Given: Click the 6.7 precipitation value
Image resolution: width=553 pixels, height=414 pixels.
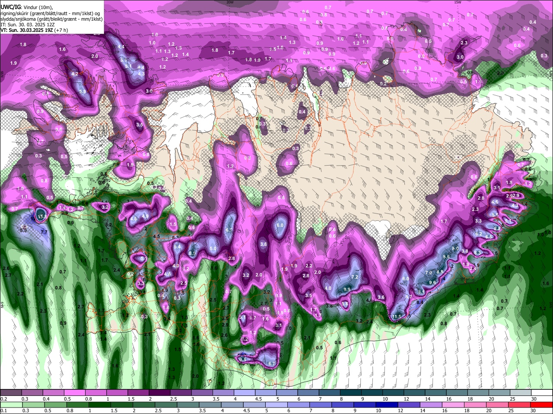Looking at the screenshot, I should (271, 364).
